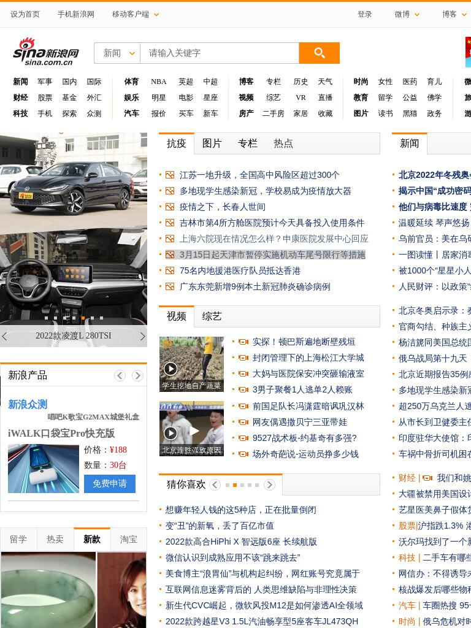Switch to the 热点 tab
The width and height of the screenshot is (471, 628).
pyautogui.click(x=283, y=144)
